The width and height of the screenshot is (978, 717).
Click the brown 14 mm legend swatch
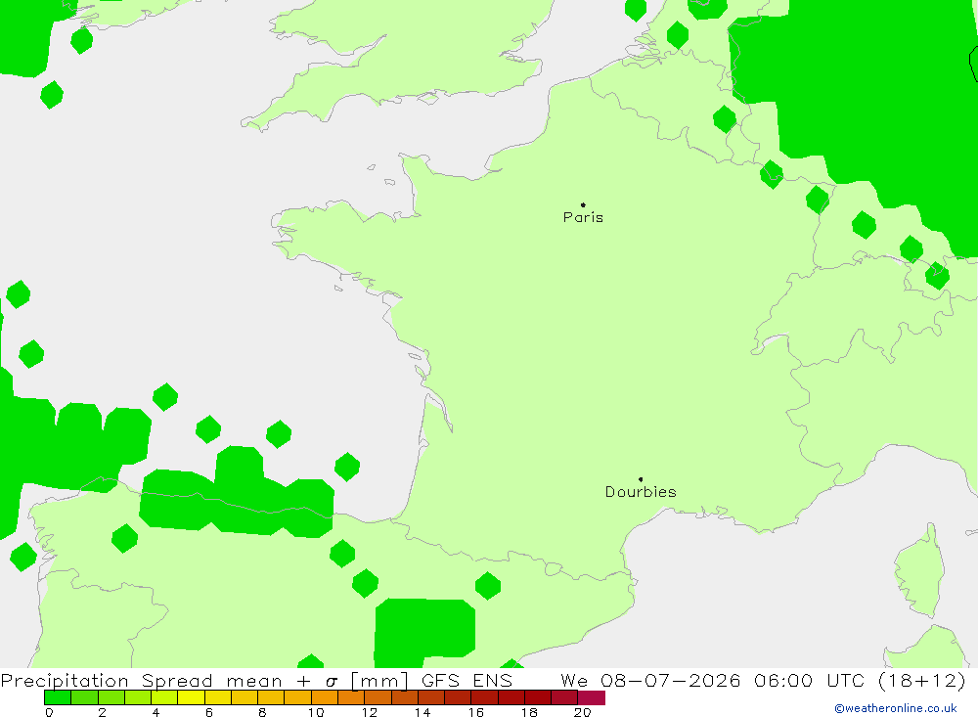(x=431, y=697)
